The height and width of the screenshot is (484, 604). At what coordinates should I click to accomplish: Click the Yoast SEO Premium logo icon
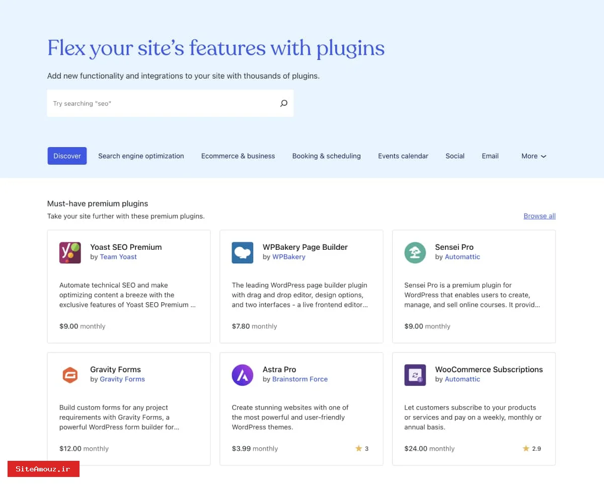click(x=70, y=252)
